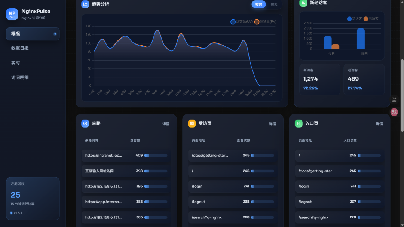
Task: Click the new/returning visitors person icon
Action: point(303,3)
